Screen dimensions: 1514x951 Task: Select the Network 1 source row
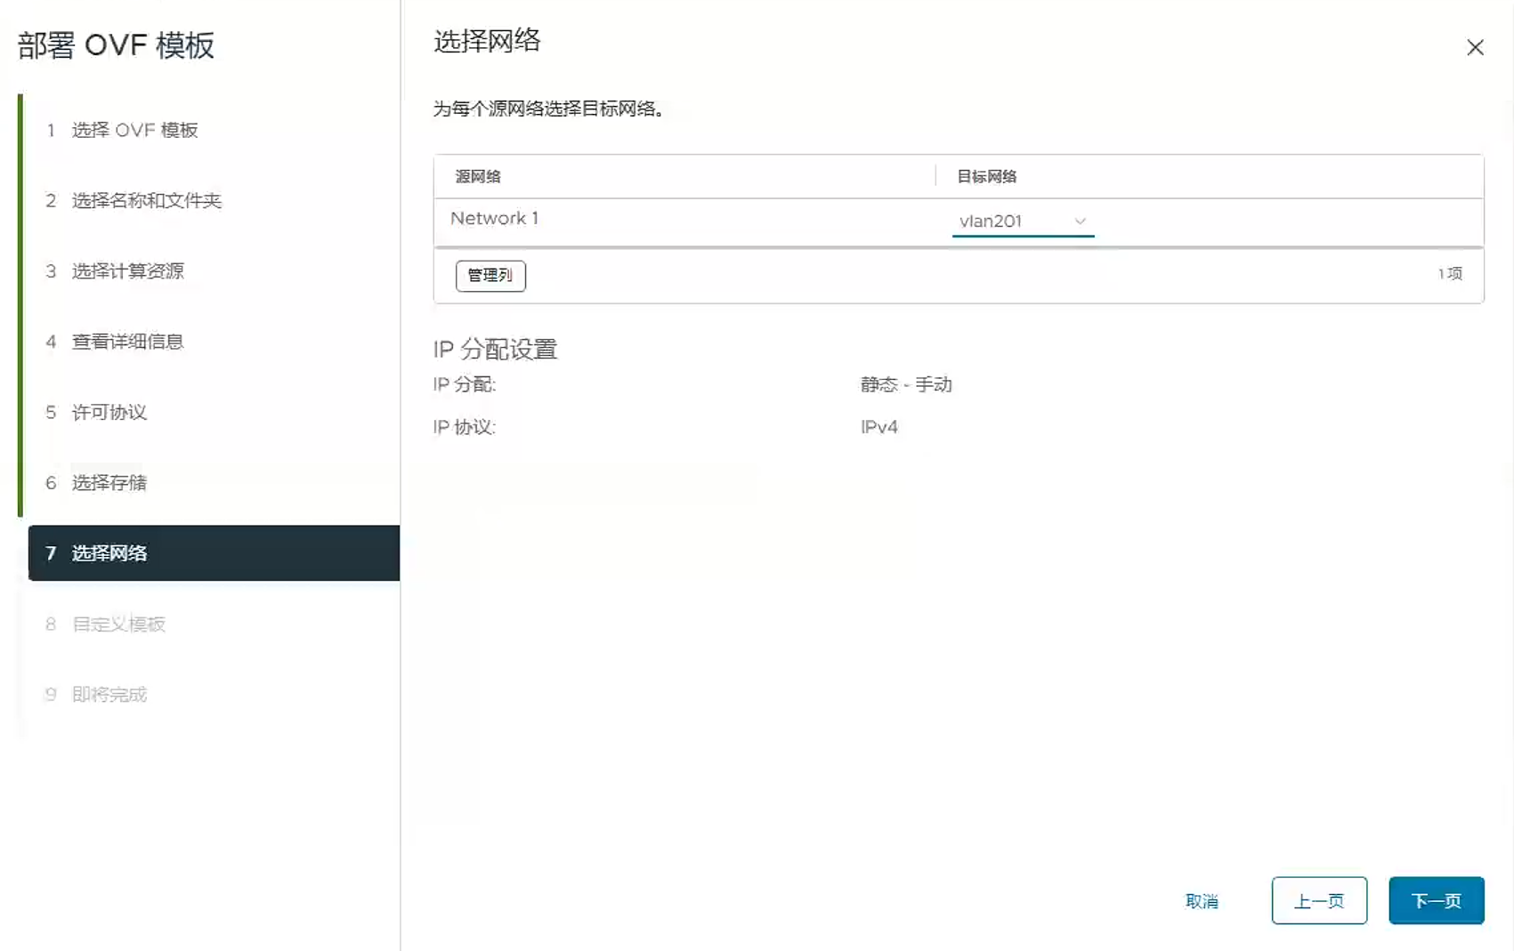click(x=494, y=219)
